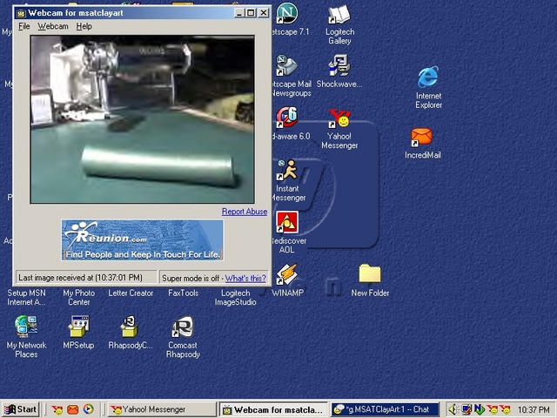Select the IncrediMail desktop icon
The height and width of the screenshot is (418, 557).
pos(421,138)
